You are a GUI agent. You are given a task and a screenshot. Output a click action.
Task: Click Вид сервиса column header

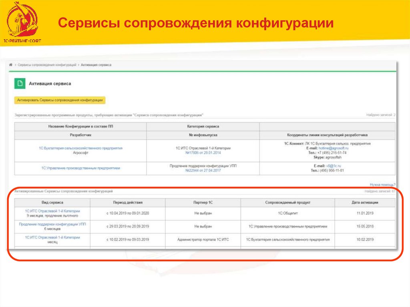52,203
